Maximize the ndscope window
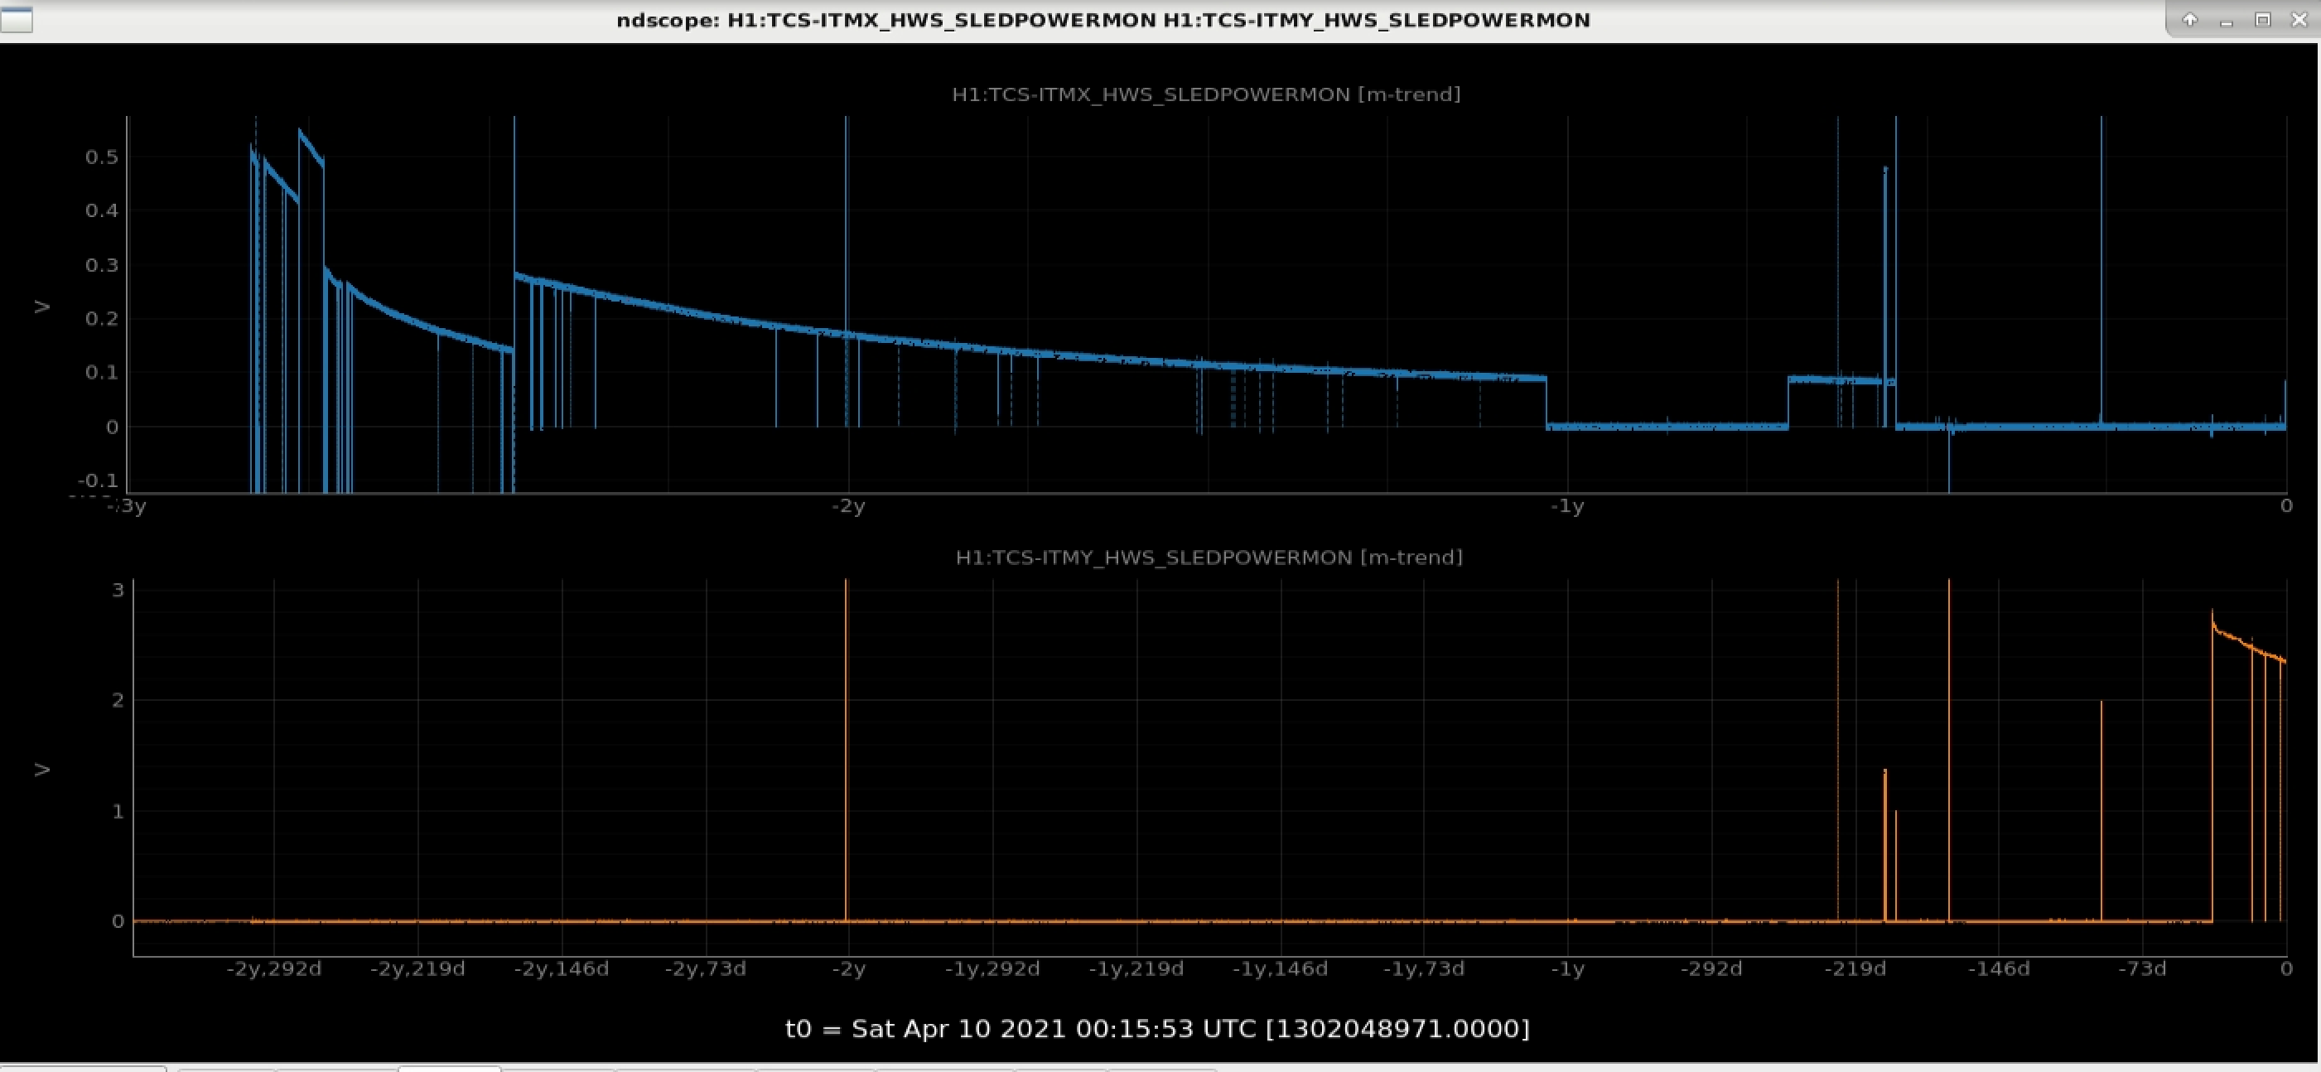The image size is (2321, 1072). click(x=2262, y=20)
